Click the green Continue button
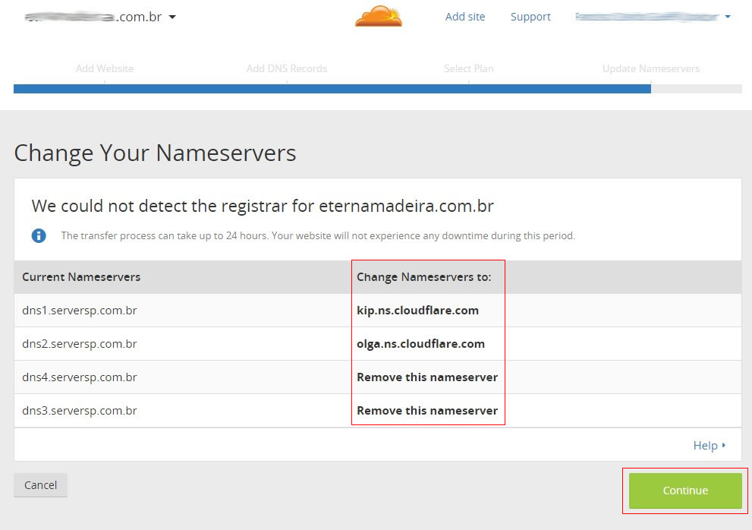The width and height of the screenshot is (752, 530). (685, 491)
